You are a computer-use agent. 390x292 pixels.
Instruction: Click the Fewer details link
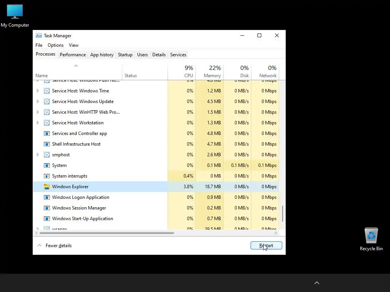(x=59, y=246)
